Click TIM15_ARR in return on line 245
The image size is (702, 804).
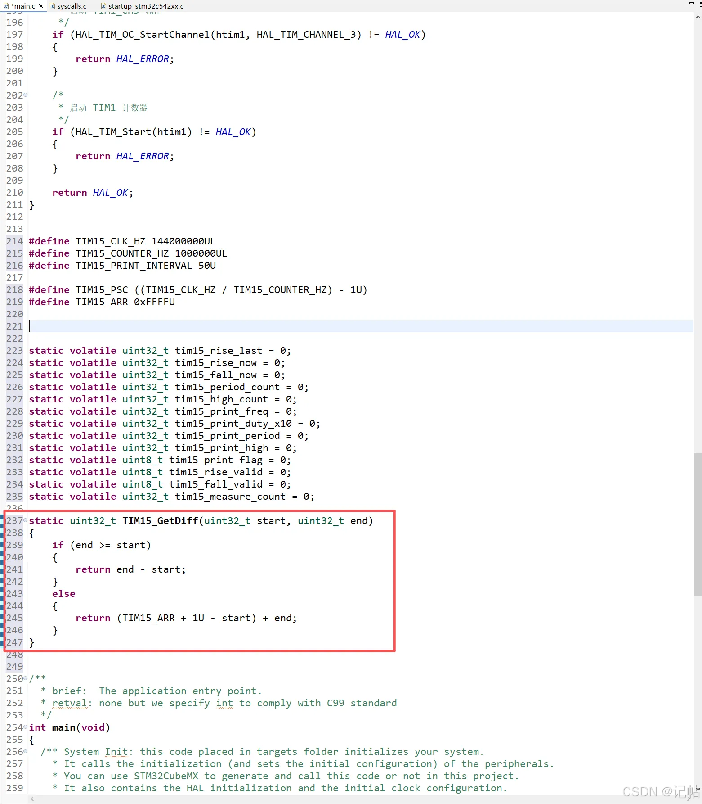(148, 618)
